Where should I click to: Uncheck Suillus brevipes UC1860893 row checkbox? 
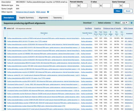pos(5,54)
